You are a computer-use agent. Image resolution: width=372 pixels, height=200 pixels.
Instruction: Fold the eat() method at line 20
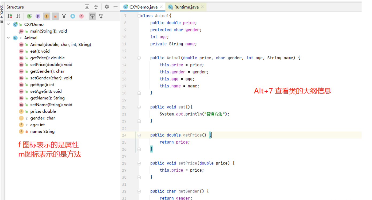point(139,107)
